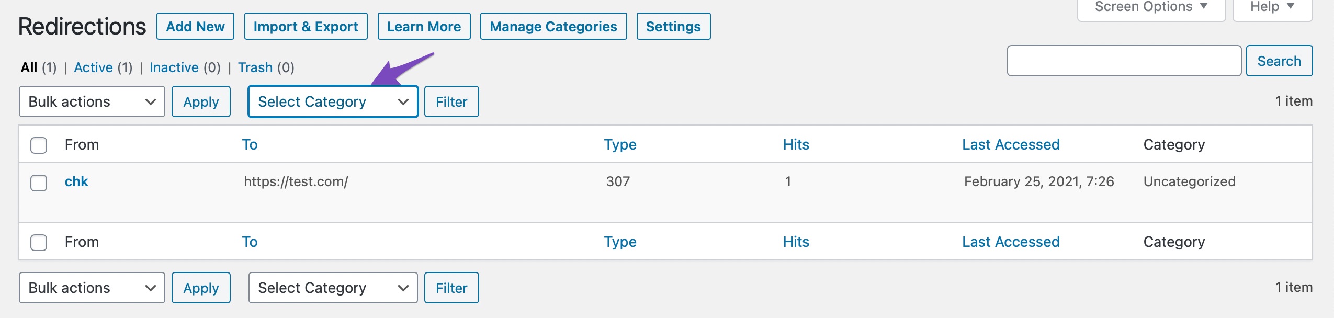
Task: Open the bottom Bulk actions dropdown
Action: [x=92, y=288]
